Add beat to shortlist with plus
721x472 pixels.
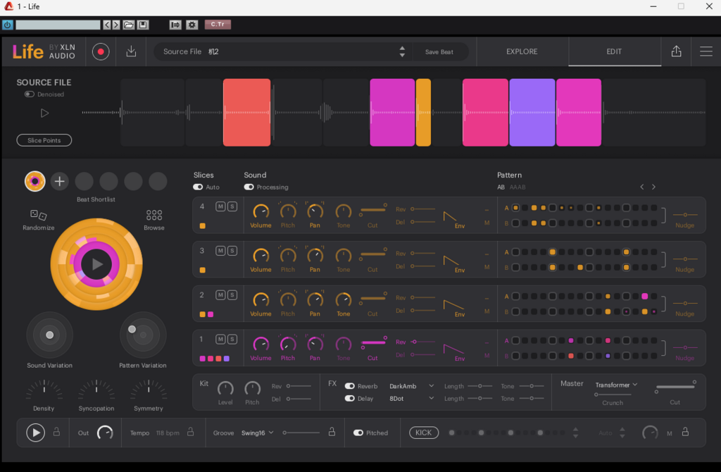59,181
